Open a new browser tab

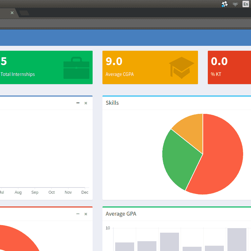coord(24,13)
